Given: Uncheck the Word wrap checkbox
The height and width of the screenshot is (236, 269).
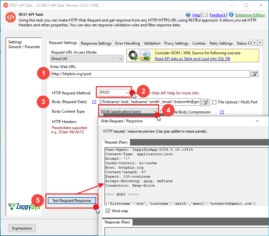Looking at the screenshot, I should coord(108,211).
